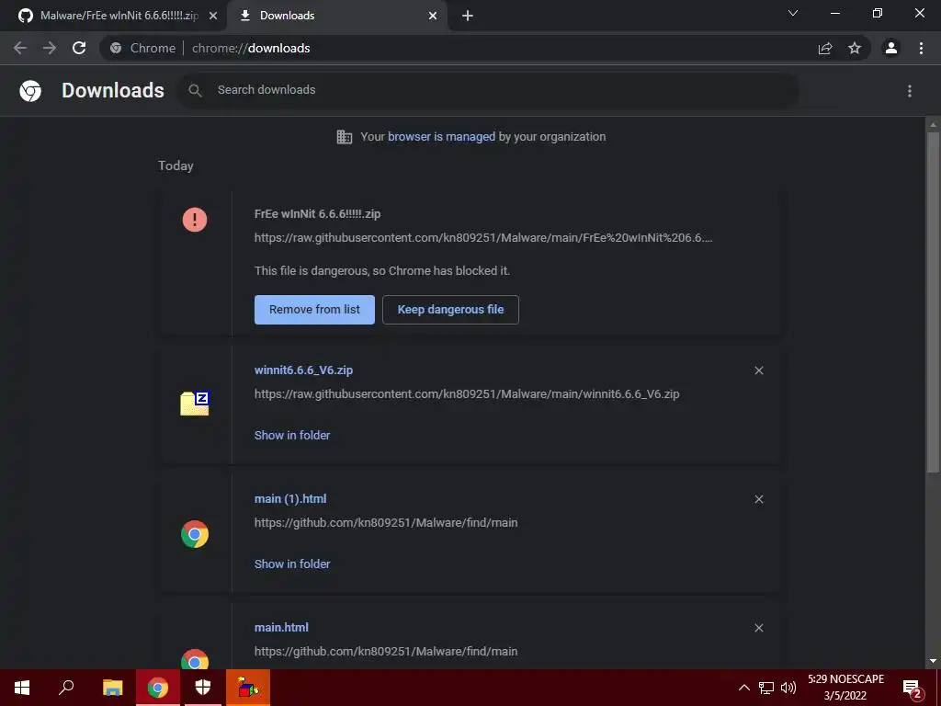Show winnit6.6.6_V6.zip in folder
The image size is (941, 706).
click(292, 435)
